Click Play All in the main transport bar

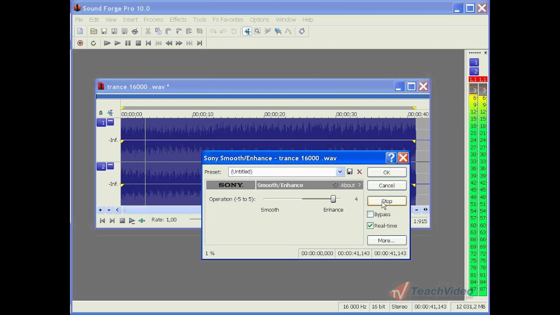pyautogui.click(x=107, y=43)
